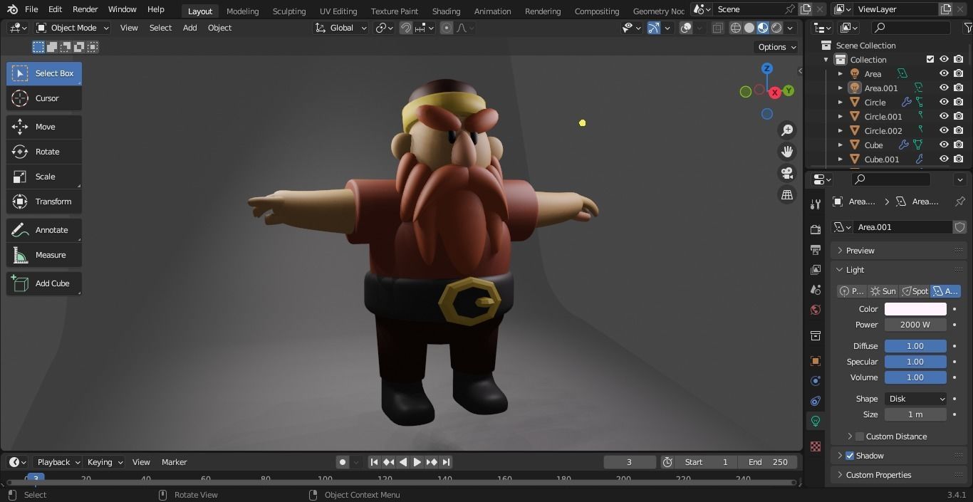
Task: Open the World properties tab
Action: click(816, 310)
